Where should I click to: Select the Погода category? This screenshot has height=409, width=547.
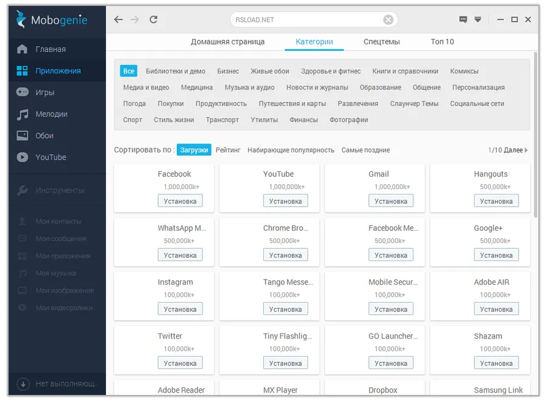point(134,103)
